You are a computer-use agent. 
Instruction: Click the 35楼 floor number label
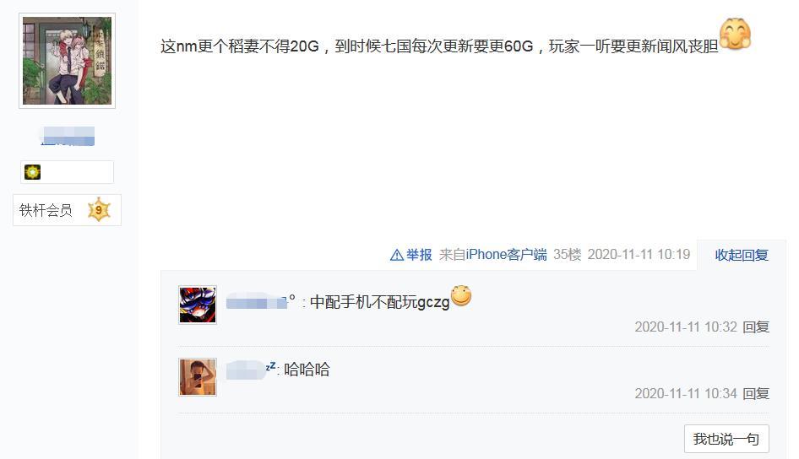tap(567, 255)
